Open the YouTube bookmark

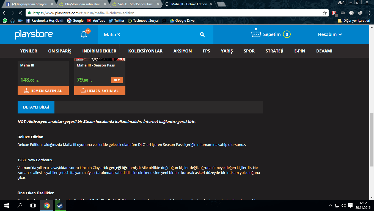click(96, 21)
